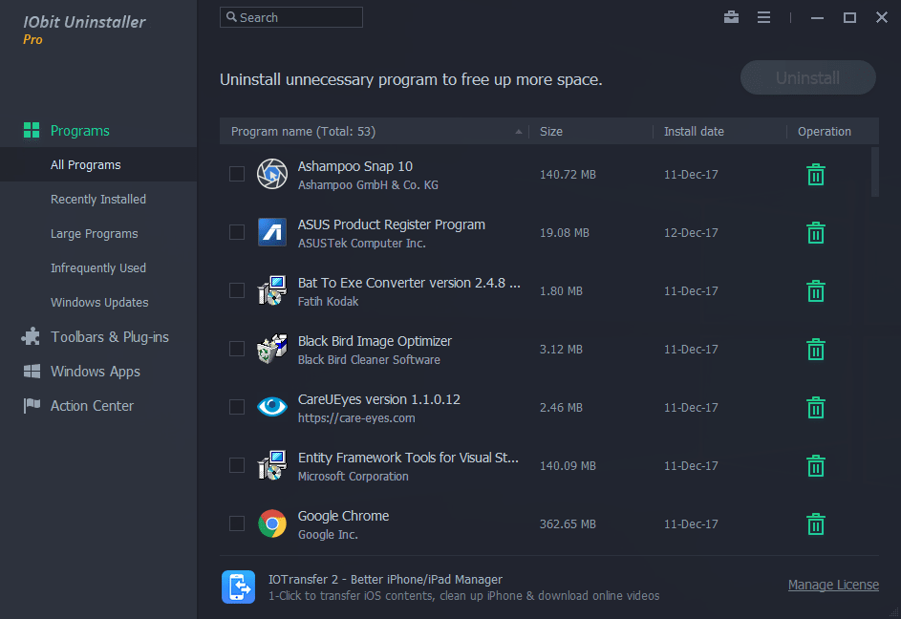Viewport: 901px width, 619px height.
Task: Check the Ashampoo Snap 10 checkbox
Action: pyautogui.click(x=237, y=174)
